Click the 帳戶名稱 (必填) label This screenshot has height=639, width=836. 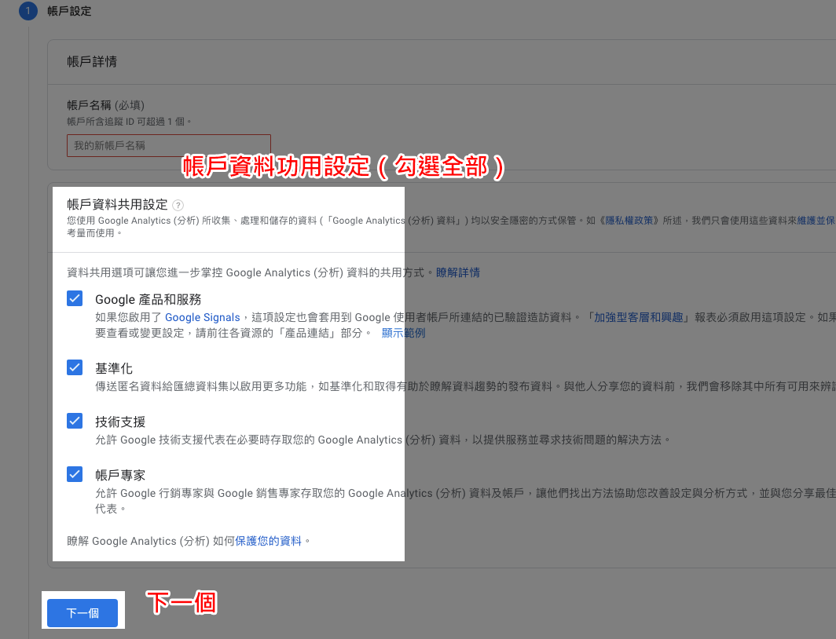coord(105,105)
